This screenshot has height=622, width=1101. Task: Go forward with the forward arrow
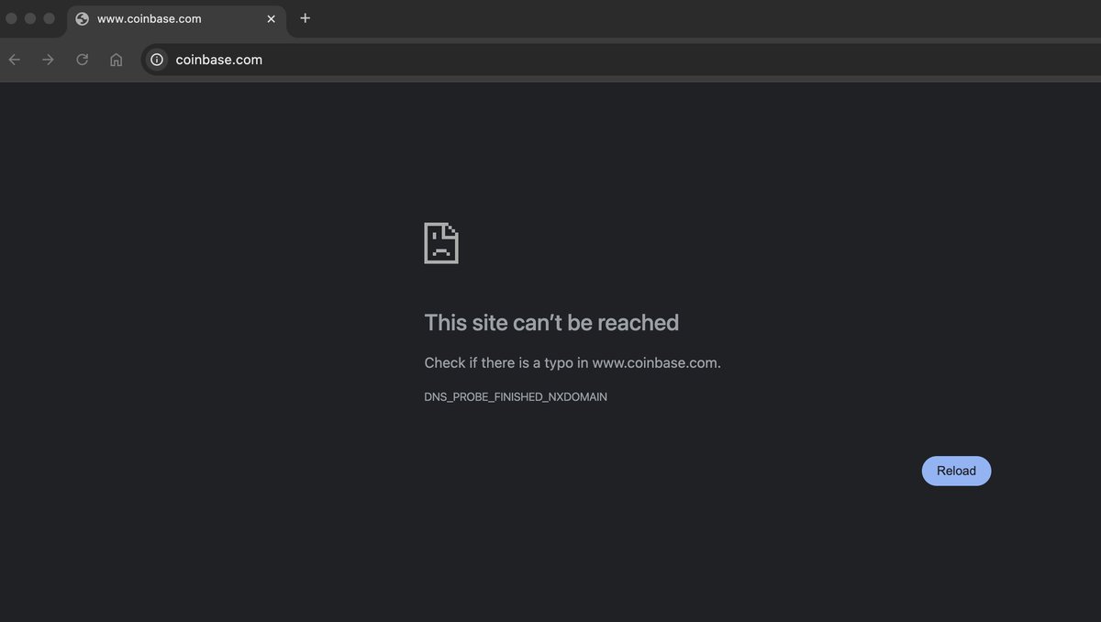tap(48, 60)
